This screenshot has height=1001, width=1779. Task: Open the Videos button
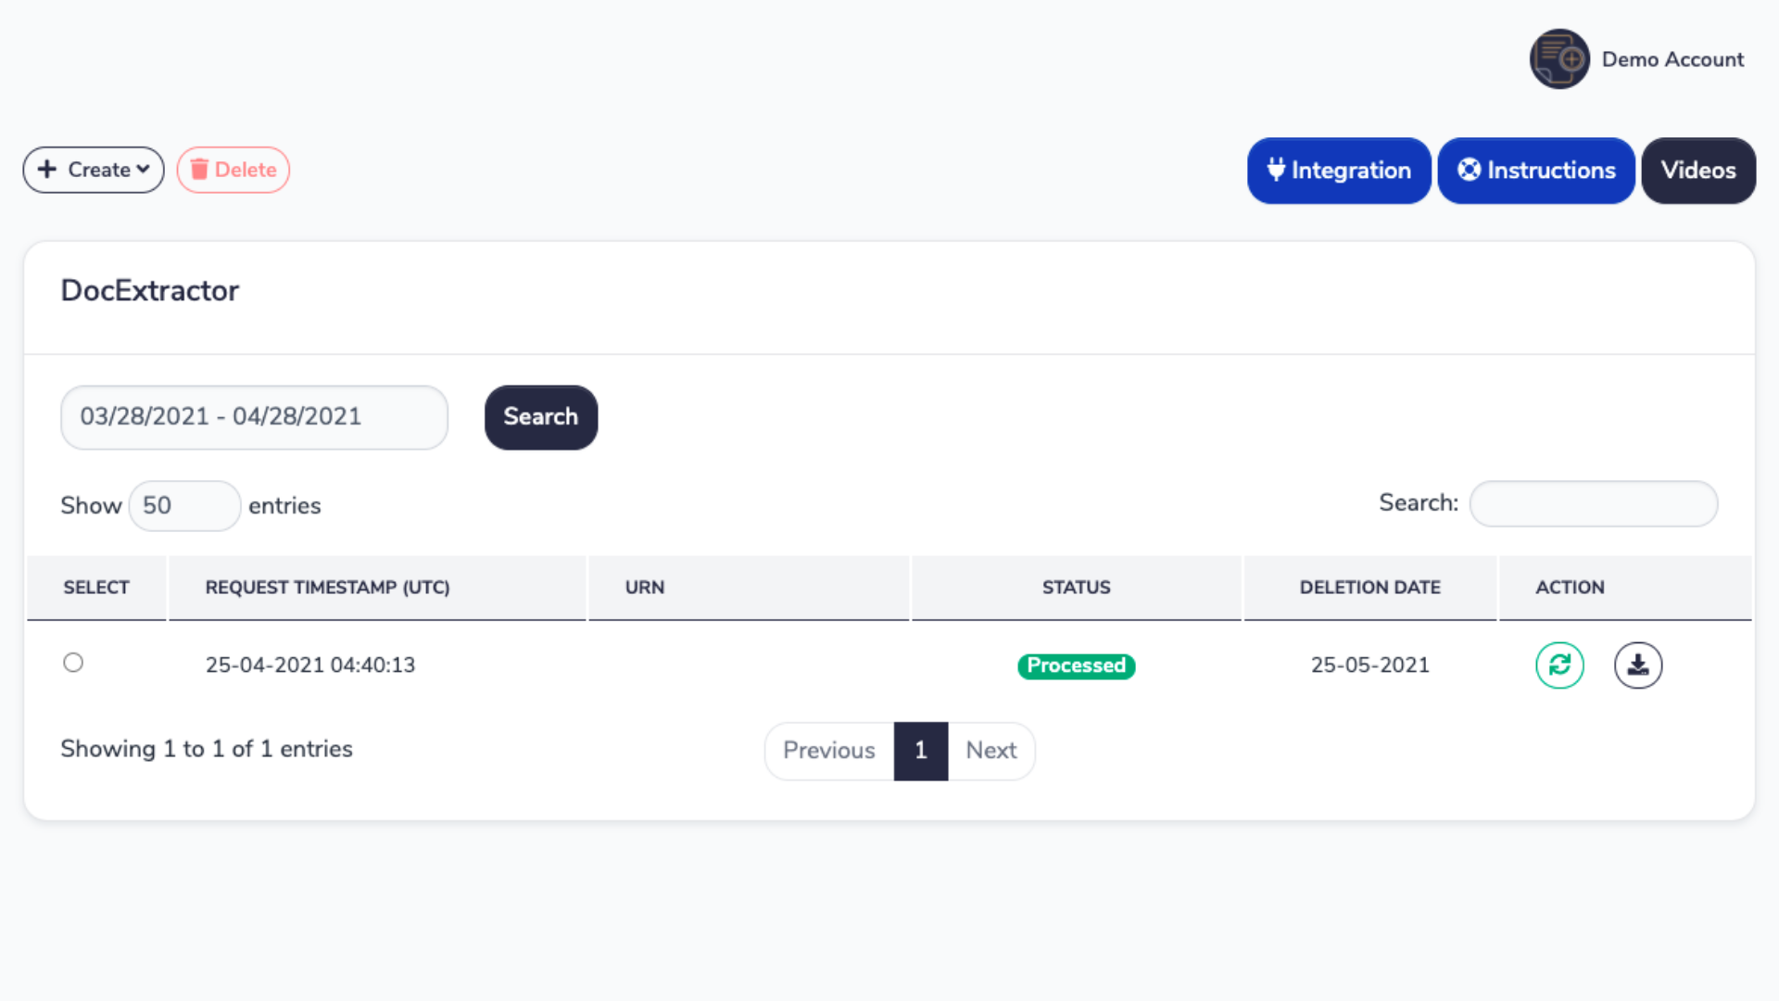click(1697, 171)
